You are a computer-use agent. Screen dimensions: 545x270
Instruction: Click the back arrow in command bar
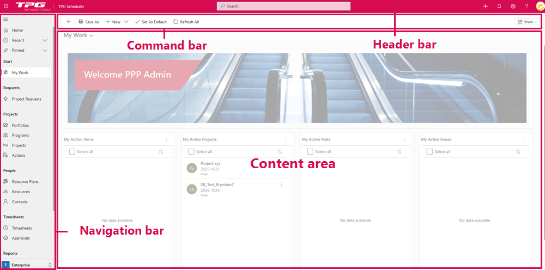coord(69,22)
